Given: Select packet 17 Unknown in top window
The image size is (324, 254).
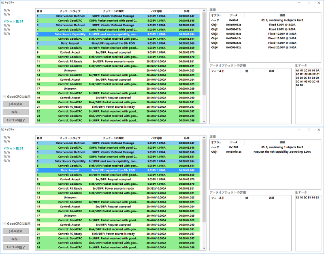Looking at the screenshot, I should [118, 89].
